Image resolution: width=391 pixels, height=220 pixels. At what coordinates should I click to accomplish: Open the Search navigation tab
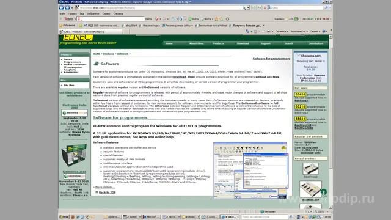[x=289, y=43]
